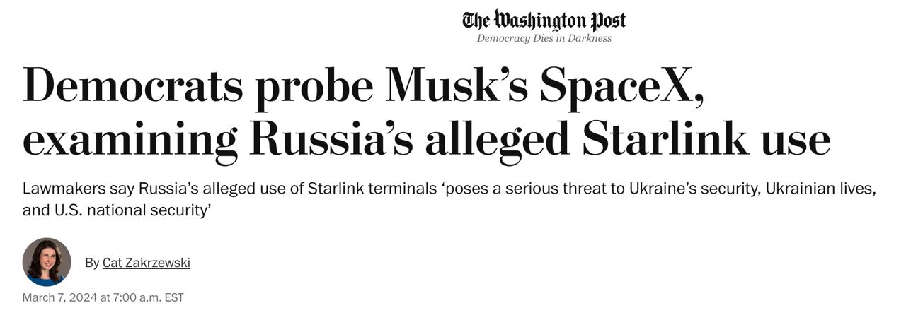
Task: Click the word 'probe' in the headline
Action: click(x=314, y=86)
